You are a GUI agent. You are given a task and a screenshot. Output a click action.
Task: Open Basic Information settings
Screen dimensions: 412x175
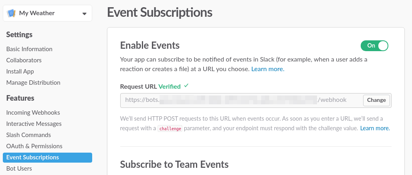(29, 49)
